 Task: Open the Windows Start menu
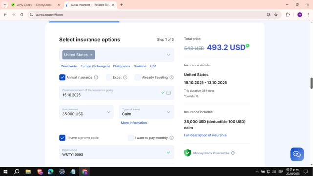point(5,172)
